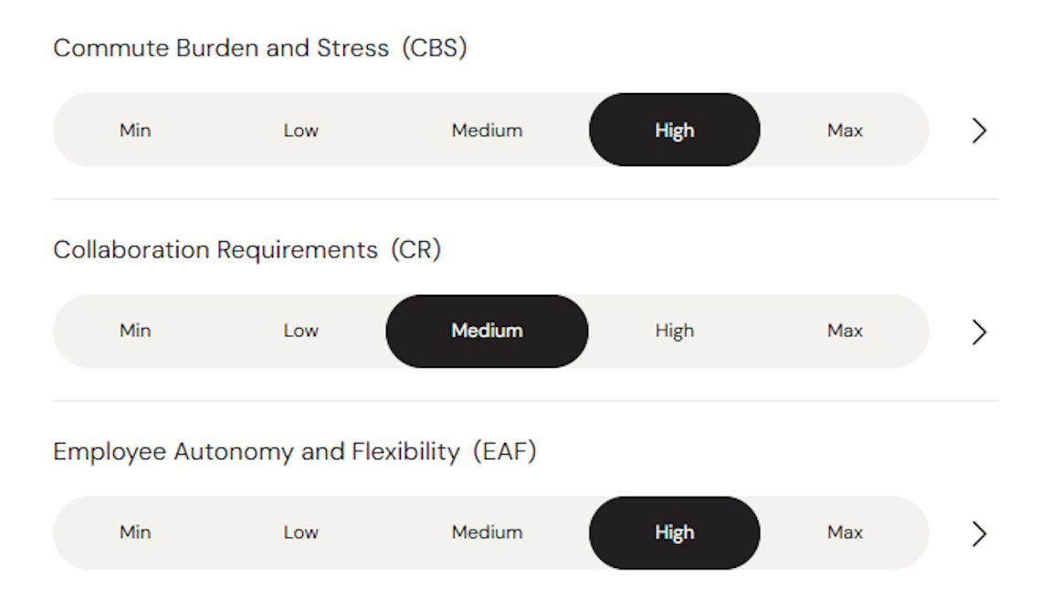Set Commute Burden and Stress to Max
The width and height of the screenshot is (1041, 610).
[x=845, y=131]
